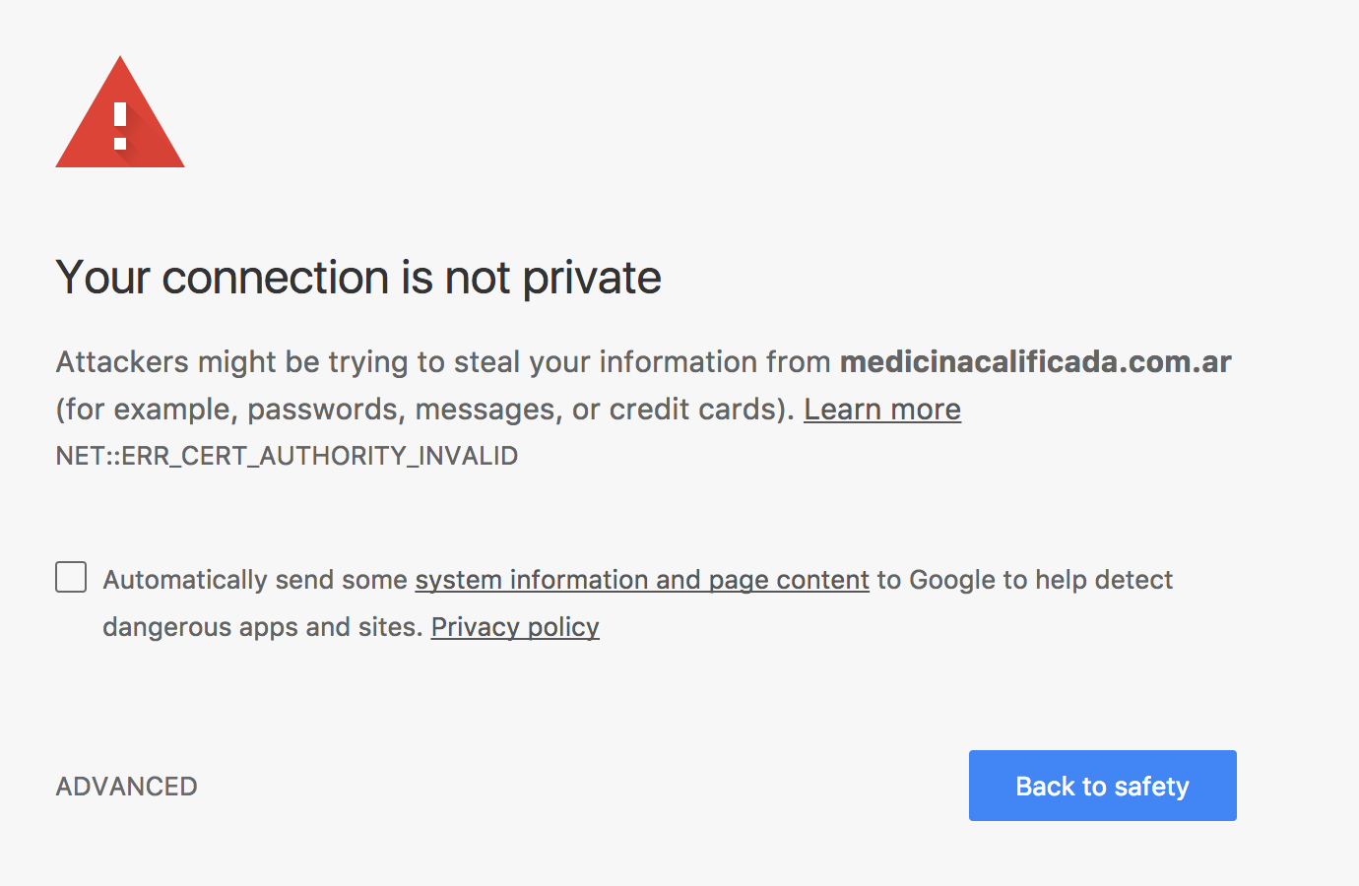Image resolution: width=1359 pixels, height=886 pixels.
Task: Tick the send system information checkbox
Action: [71, 577]
